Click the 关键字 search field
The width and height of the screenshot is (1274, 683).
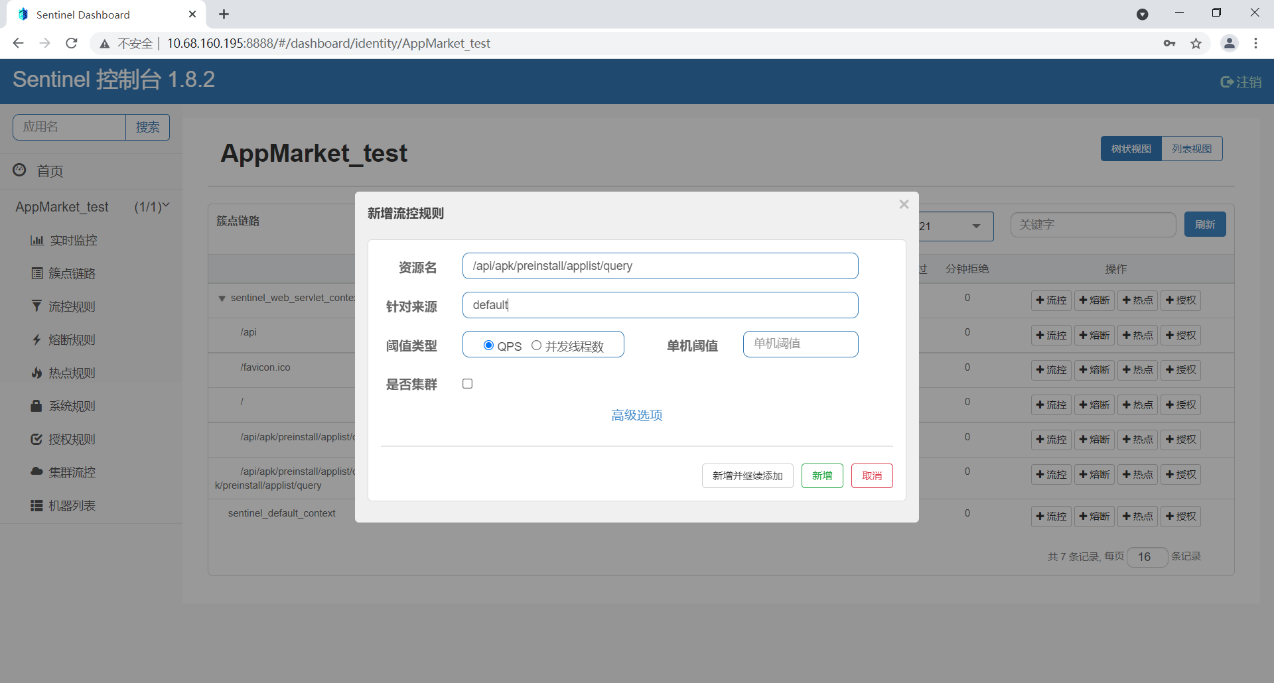tap(1093, 225)
